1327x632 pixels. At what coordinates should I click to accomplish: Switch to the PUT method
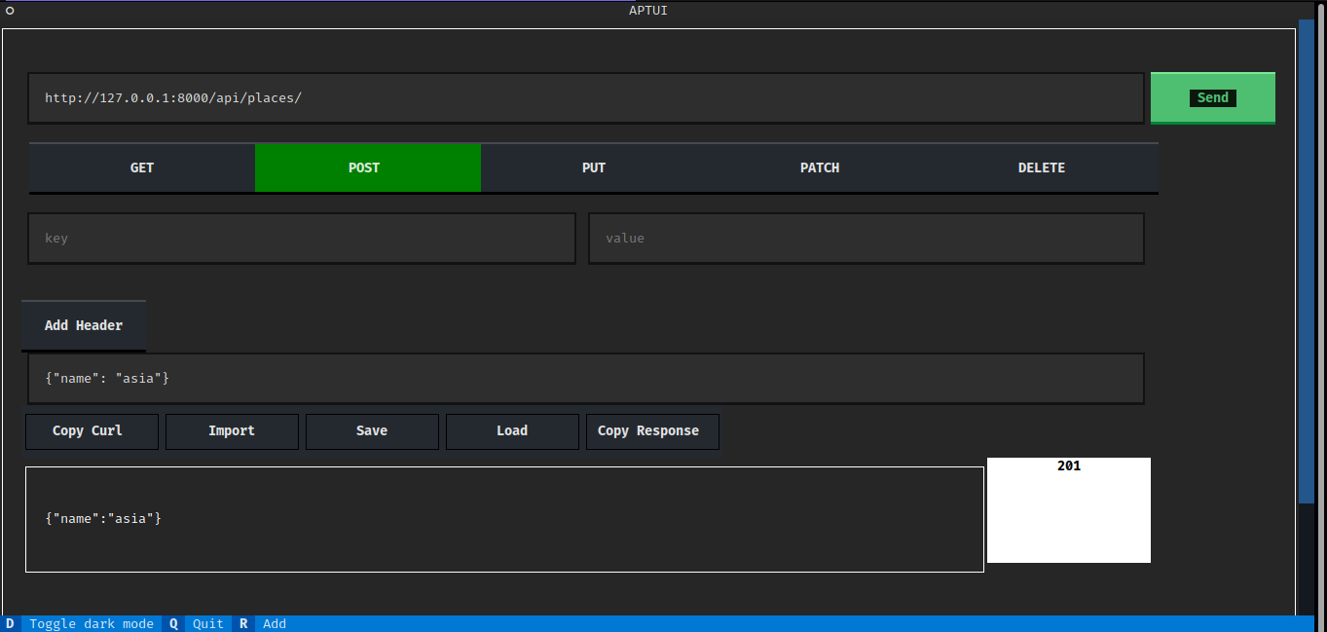pyautogui.click(x=593, y=167)
